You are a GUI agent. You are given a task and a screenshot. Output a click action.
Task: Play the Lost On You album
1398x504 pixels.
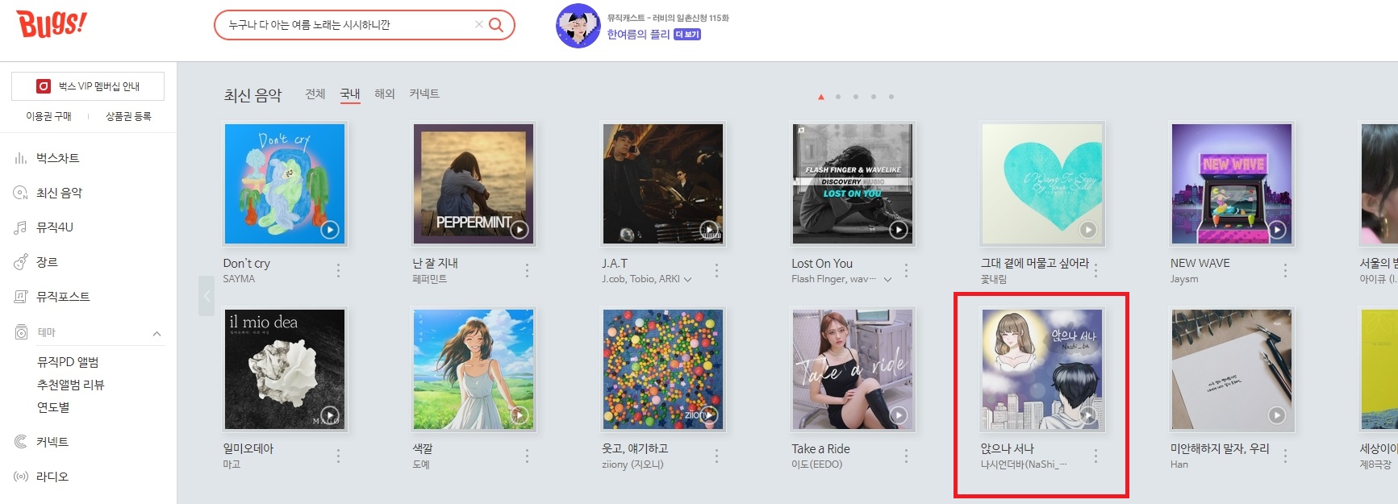(x=898, y=230)
